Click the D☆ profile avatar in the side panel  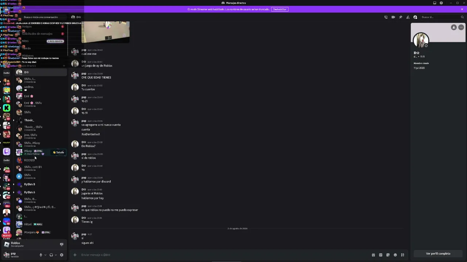(421, 40)
